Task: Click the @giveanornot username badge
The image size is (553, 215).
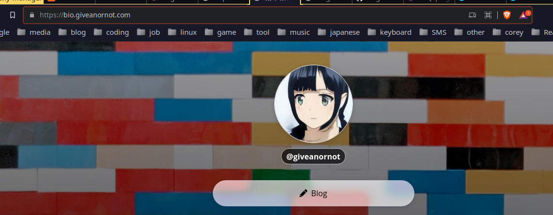Action: (x=313, y=157)
